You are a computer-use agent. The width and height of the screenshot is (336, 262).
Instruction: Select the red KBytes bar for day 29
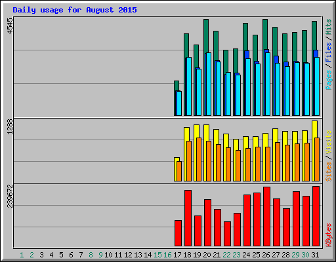tap(296, 219)
